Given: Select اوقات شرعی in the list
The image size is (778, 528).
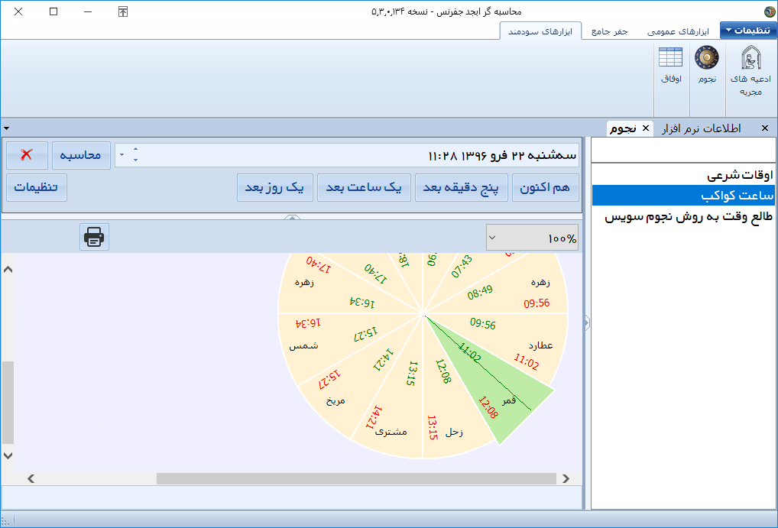Looking at the screenshot, I should [683, 175].
